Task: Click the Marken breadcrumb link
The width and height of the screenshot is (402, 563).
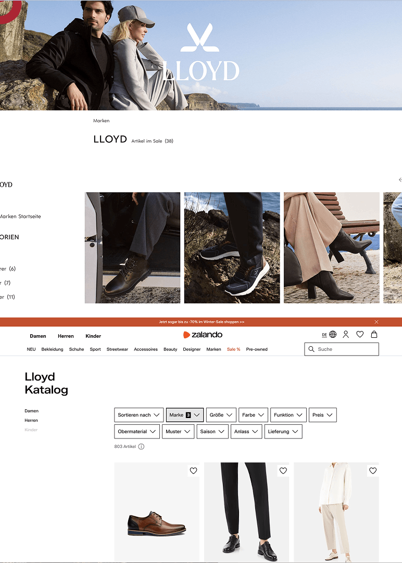Action: click(101, 120)
